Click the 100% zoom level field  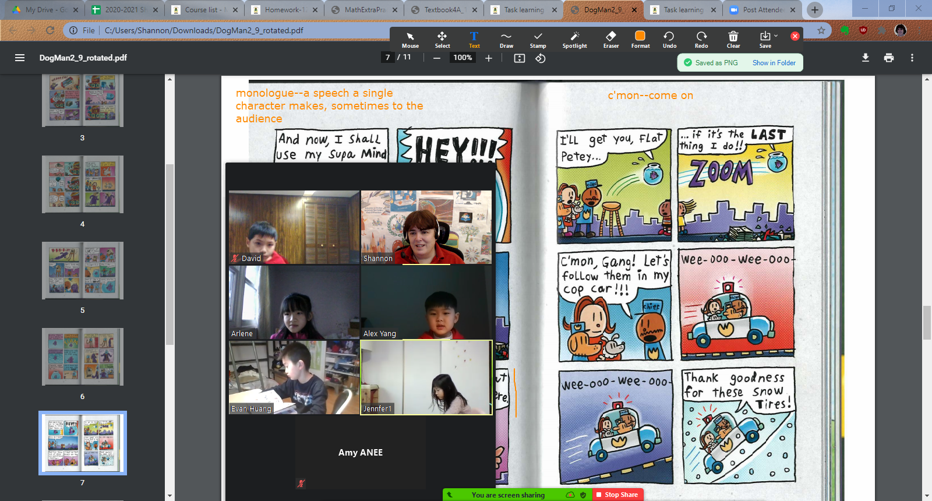pos(463,57)
